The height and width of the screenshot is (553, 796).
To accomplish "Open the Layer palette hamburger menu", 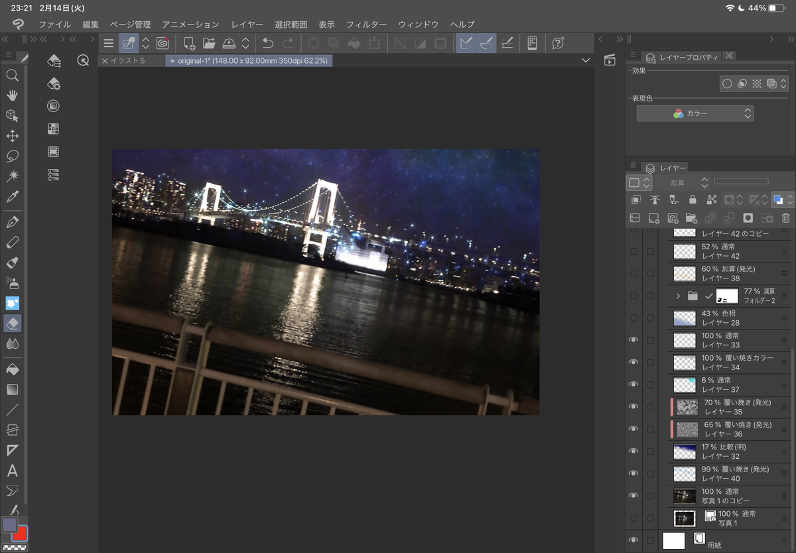I will tap(633, 166).
